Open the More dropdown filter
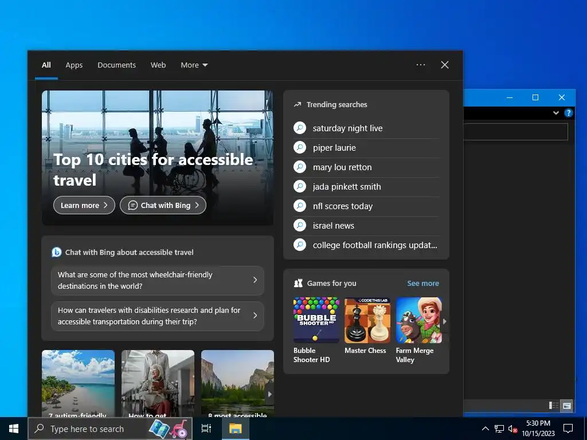 pos(194,65)
